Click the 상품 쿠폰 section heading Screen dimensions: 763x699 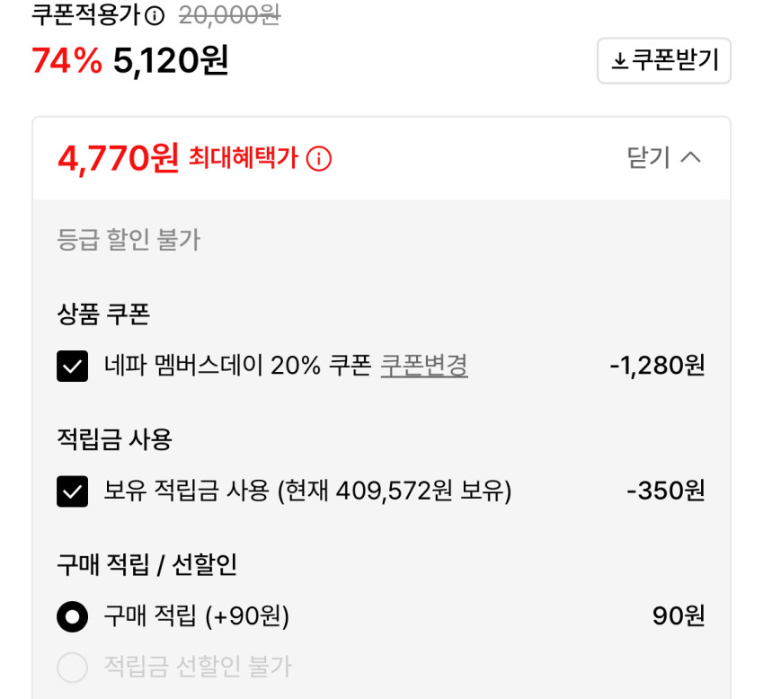(102, 314)
